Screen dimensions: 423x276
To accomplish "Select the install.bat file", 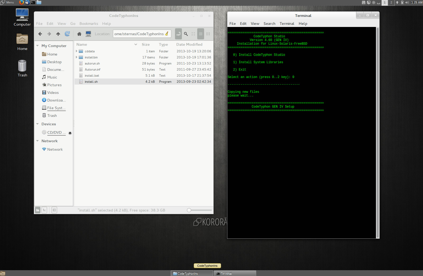I will (144, 76).
